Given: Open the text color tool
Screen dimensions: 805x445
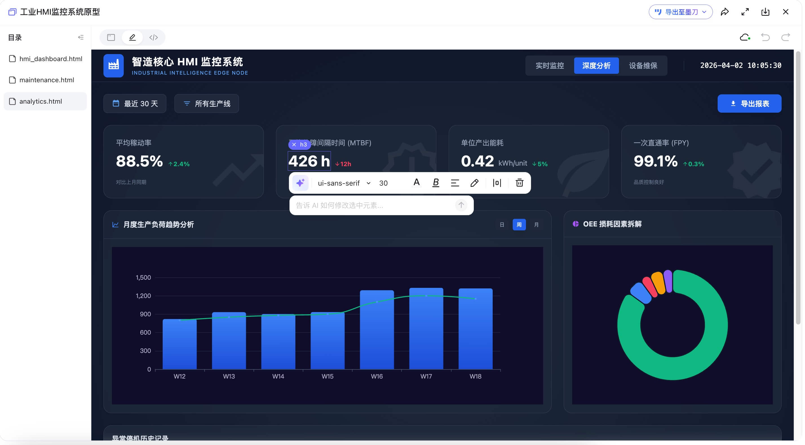Looking at the screenshot, I should click(x=416, y=183).
